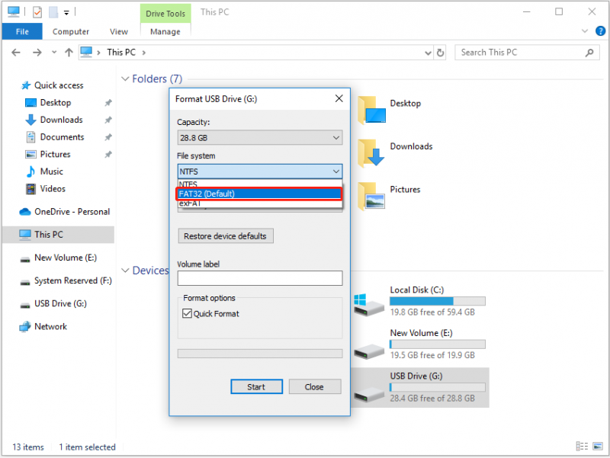Open the Manage tab under Drive Tools
Viewport: 610px width, 458px height.
(x=165, y=31)
